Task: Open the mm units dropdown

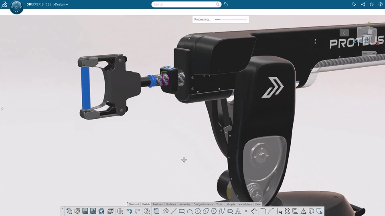Action: click(x=369, y=53)
